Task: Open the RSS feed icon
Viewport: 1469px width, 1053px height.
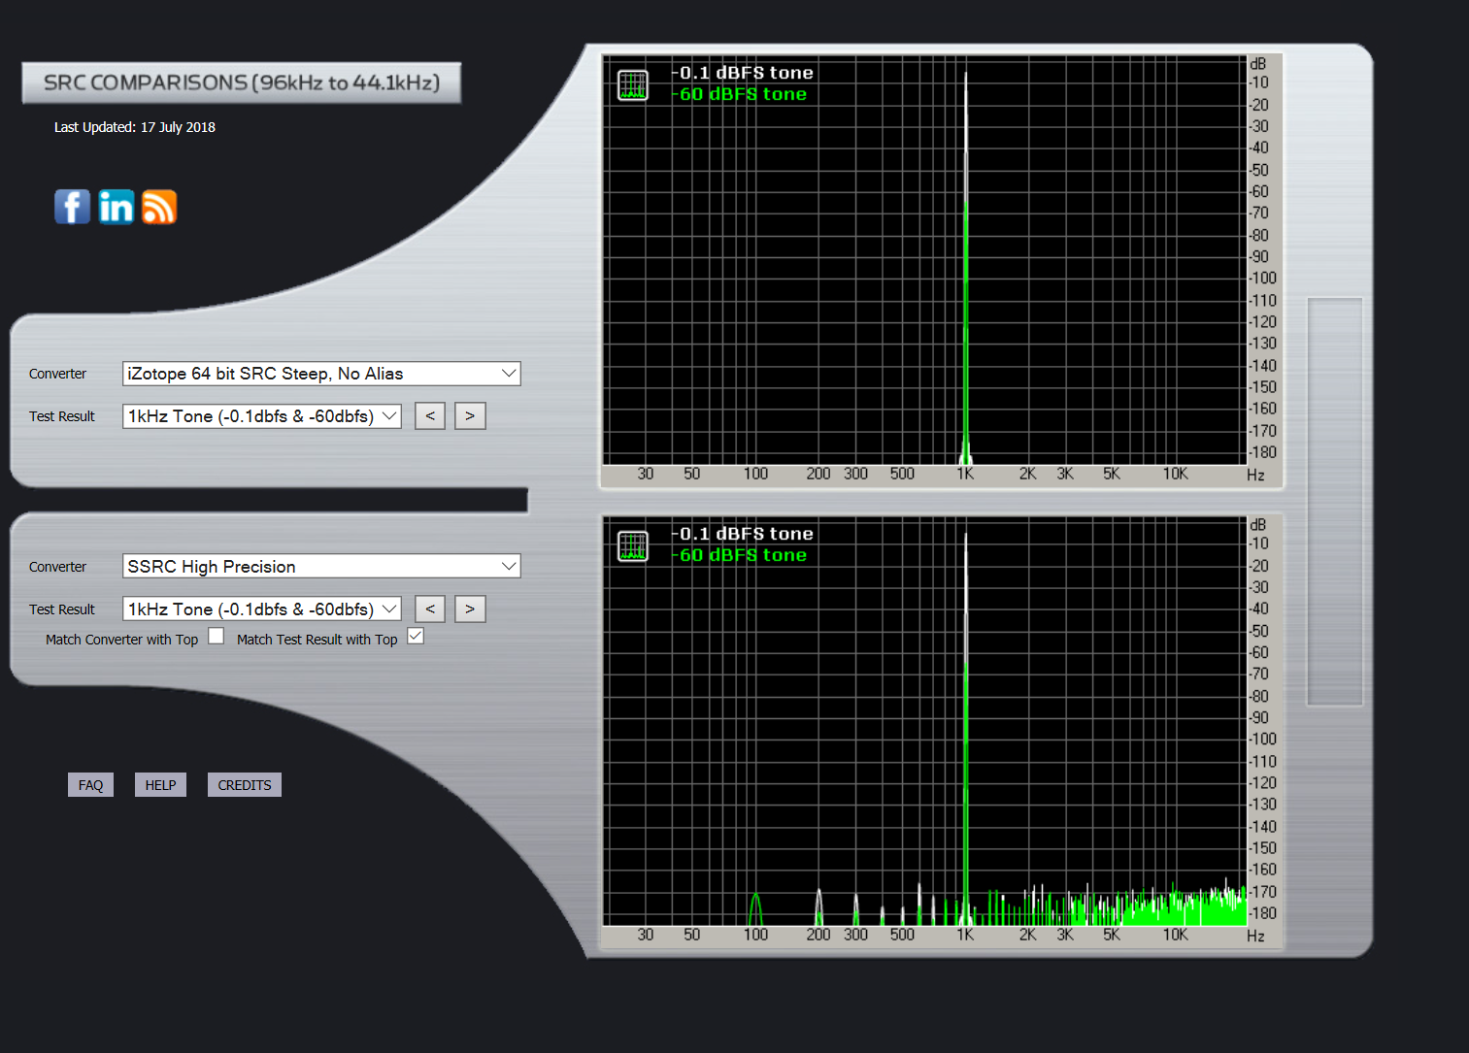Action: [x=159, y=207]
